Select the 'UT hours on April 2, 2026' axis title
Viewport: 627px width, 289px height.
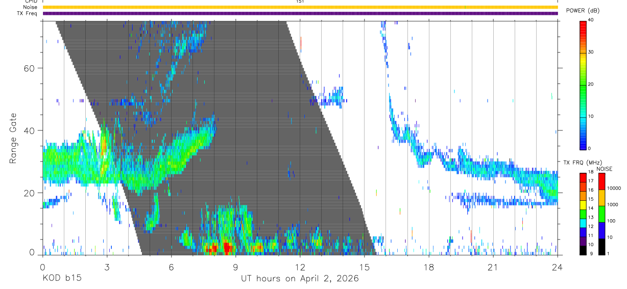pyautogui.click(x=300, y=279)
